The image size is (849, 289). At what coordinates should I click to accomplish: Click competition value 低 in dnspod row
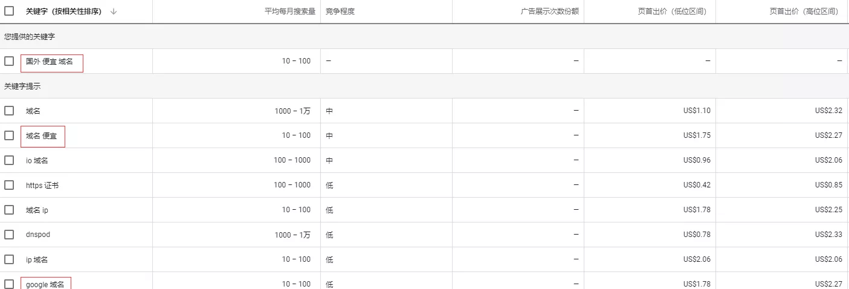coord(329,235)
